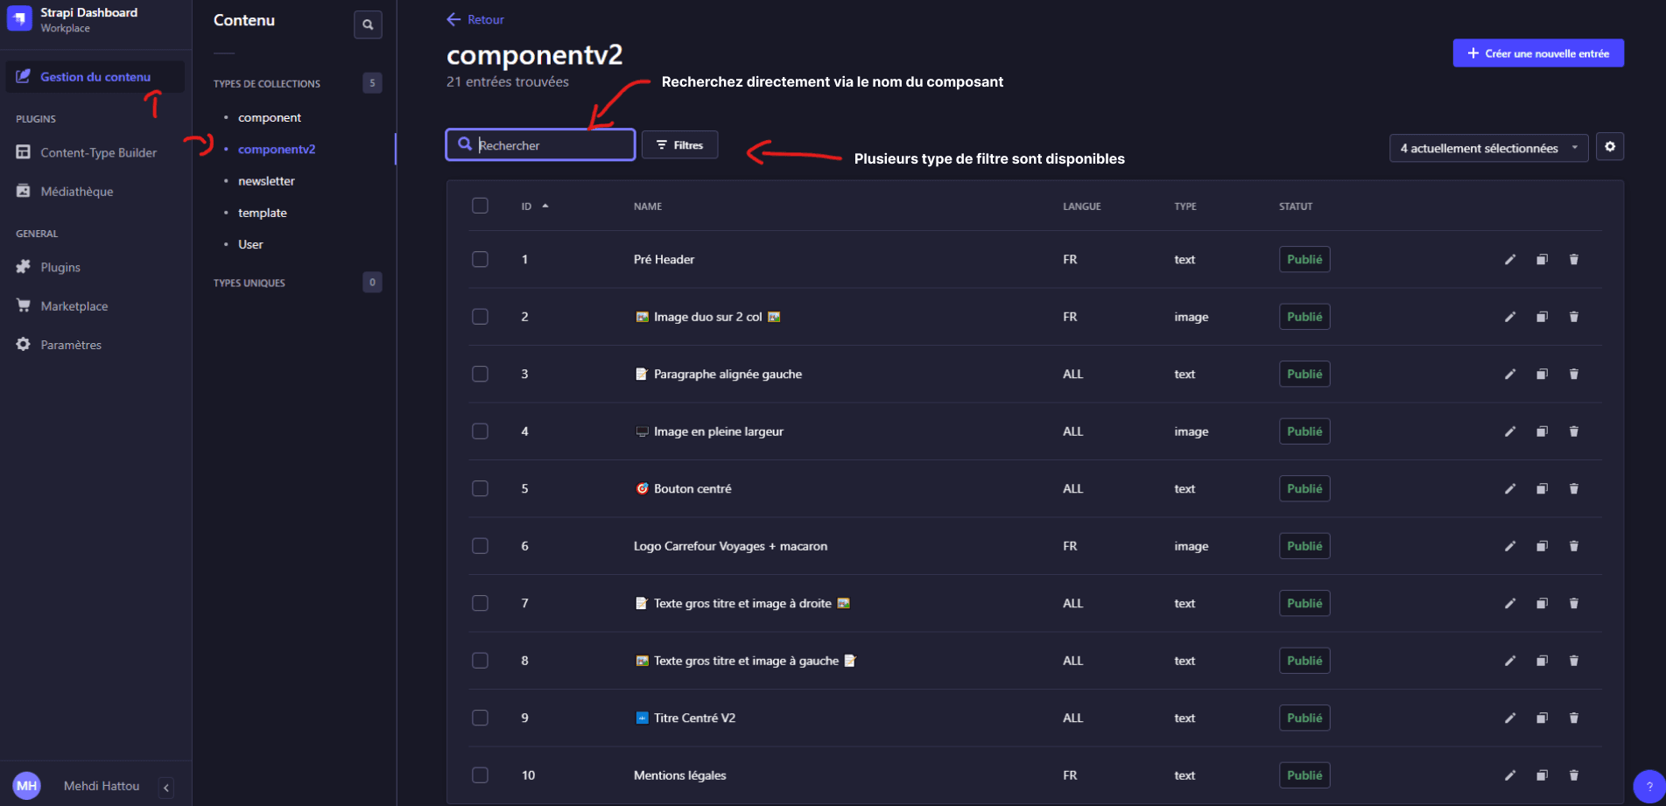Viewport: 1666px width, 806px height.
Task: Open the Filtres filter menu
Action: tap(679, 145)
